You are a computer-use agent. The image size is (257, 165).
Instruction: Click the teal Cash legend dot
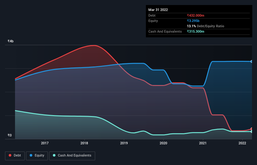pos(54,155)
